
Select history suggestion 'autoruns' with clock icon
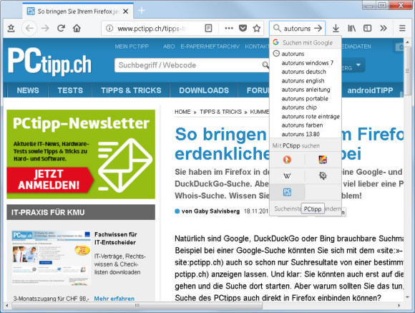click(306, 54)
